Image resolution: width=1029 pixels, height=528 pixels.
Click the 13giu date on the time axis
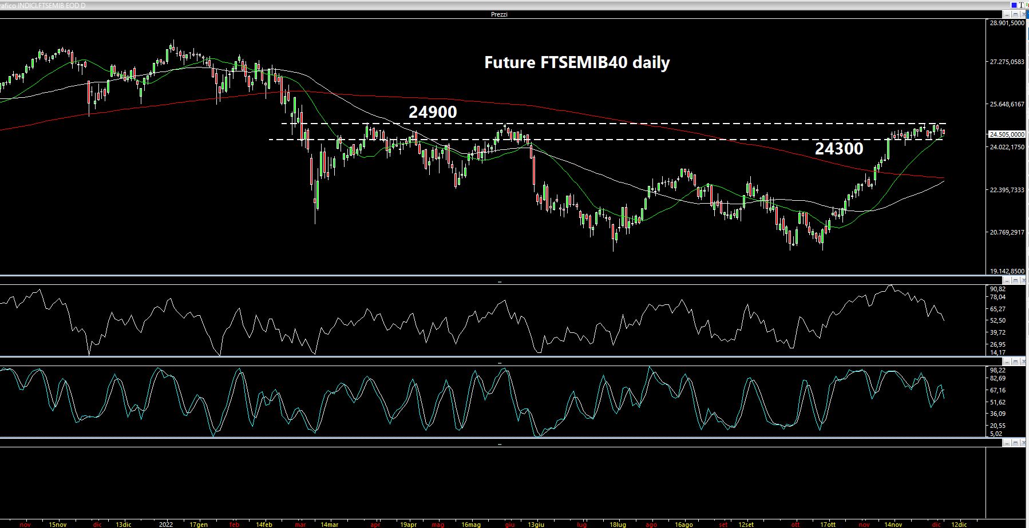coord(536,524)
